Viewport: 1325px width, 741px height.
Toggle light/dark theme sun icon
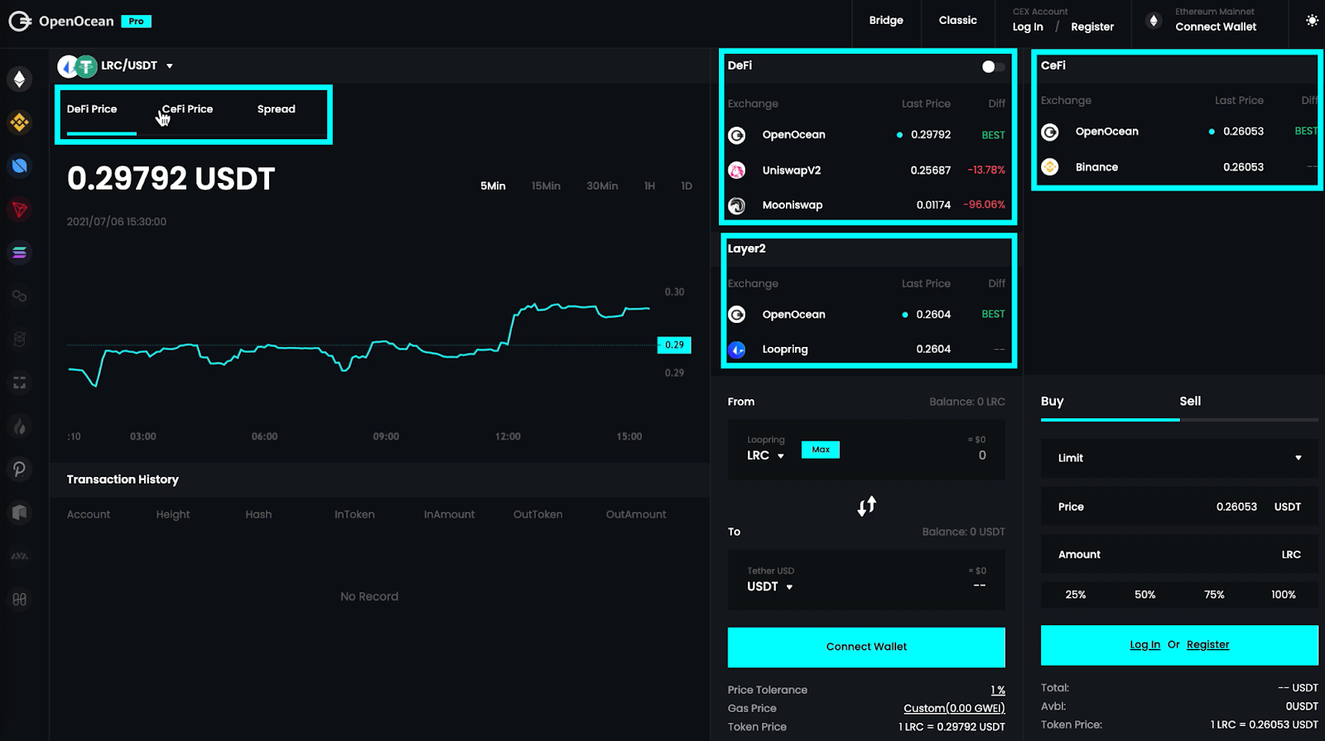coord(1312,21)
